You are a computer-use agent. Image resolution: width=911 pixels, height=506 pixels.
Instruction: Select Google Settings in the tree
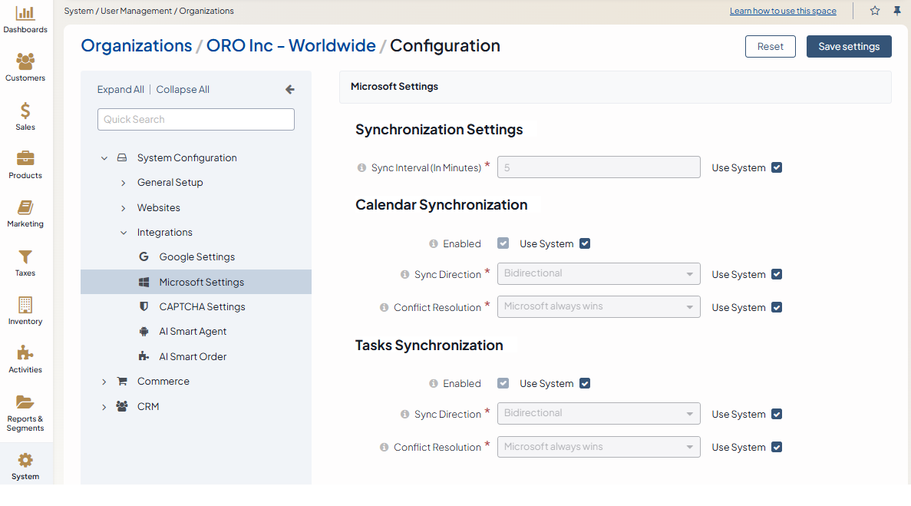click(196, 257)
